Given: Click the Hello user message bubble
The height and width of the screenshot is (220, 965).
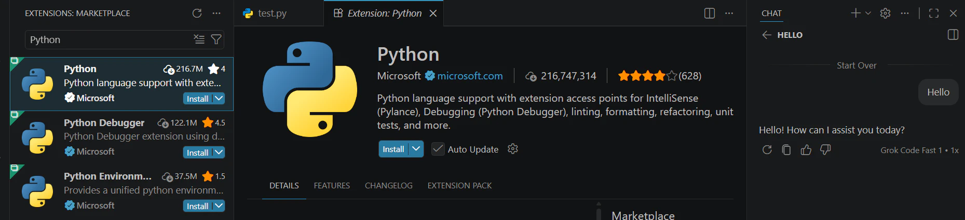Looking at the screenshot, I should pyautogui.click(x=939, y=92).
